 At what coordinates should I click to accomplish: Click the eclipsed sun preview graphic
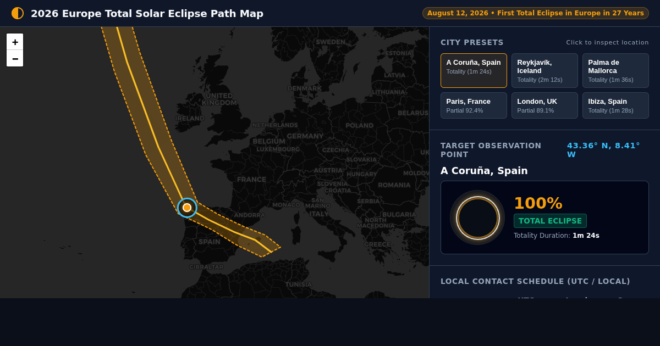pos(477,217)
